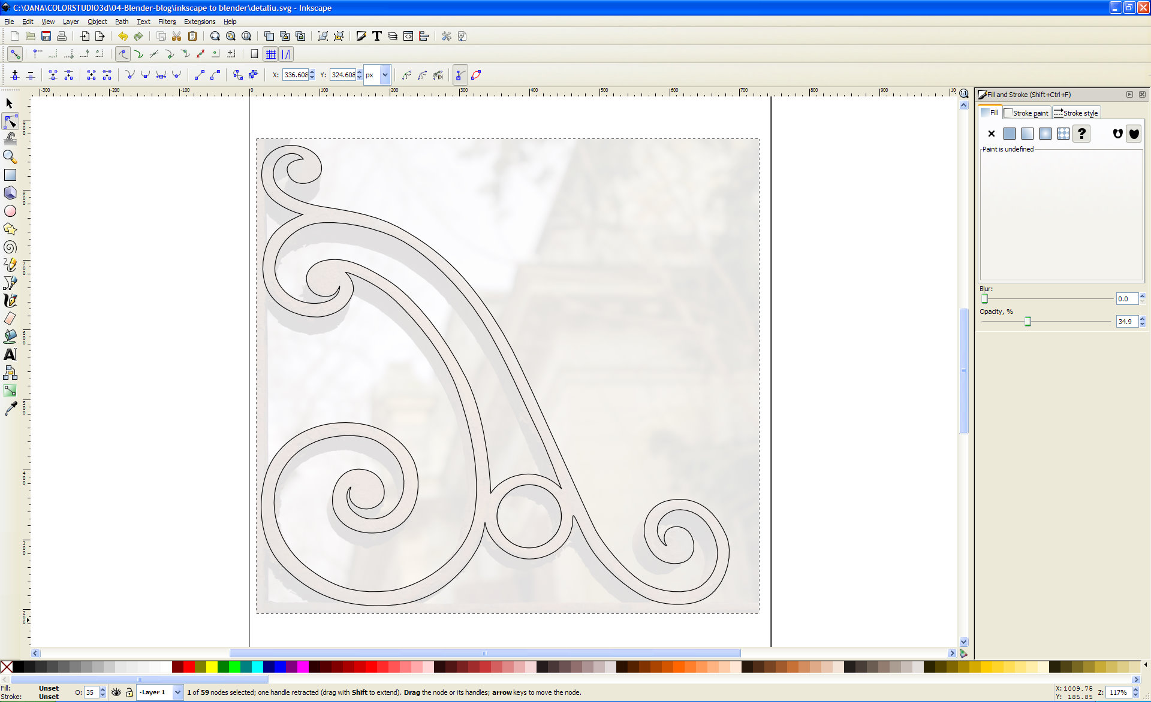This screenshot has width=1151, height=702.
Task: Increase the Blur value stepper
Action: pos(1142,296)
